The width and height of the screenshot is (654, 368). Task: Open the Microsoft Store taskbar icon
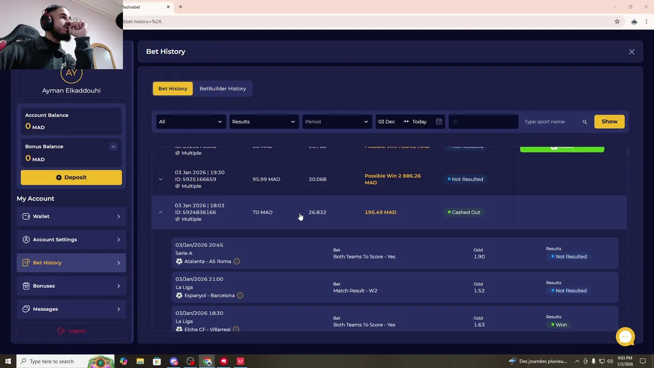tap(157, 361)
